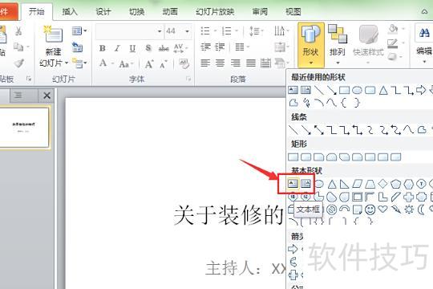Pick the isosceles triangle in 基本形状
This screenshot has height=289, width=433.
[x=332, y=184]
